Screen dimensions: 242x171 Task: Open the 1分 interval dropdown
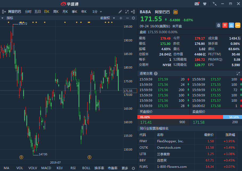[x=97, y=12]
